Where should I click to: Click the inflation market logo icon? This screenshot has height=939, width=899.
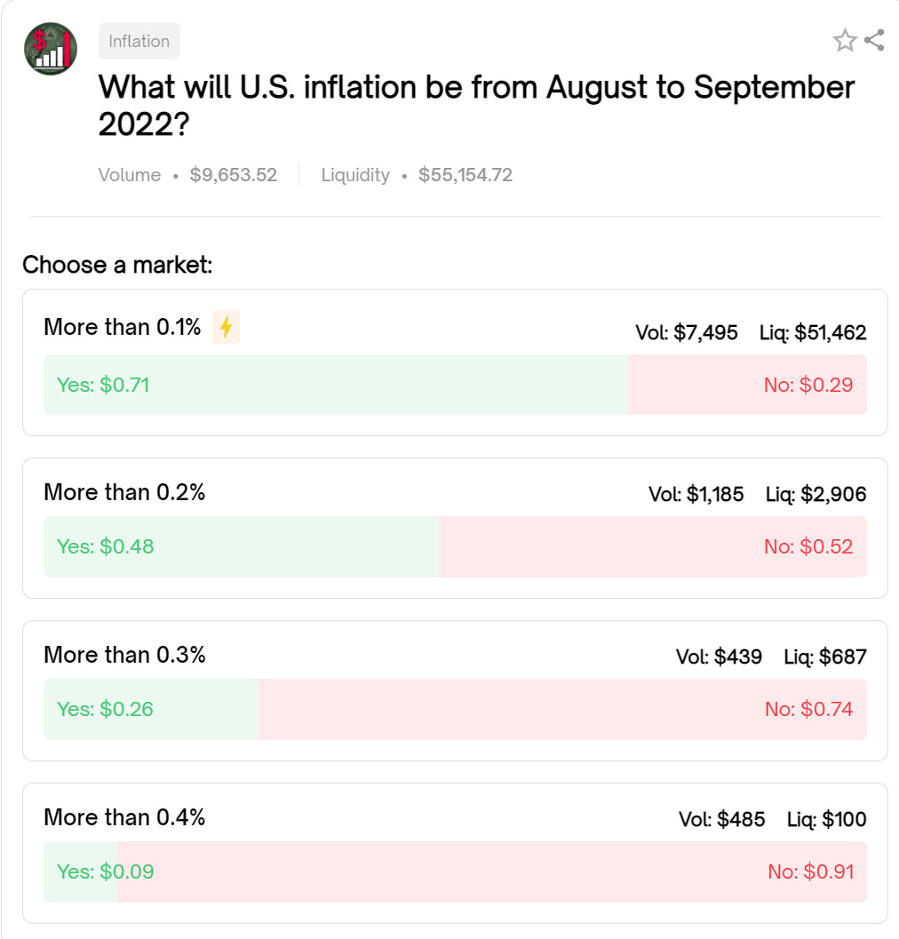pos(51,49)
